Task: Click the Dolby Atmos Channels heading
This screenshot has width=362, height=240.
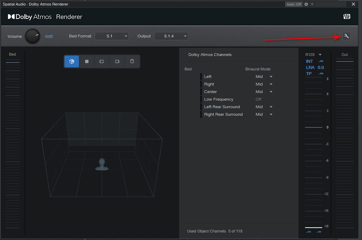Action: click(x=210, y=55)
